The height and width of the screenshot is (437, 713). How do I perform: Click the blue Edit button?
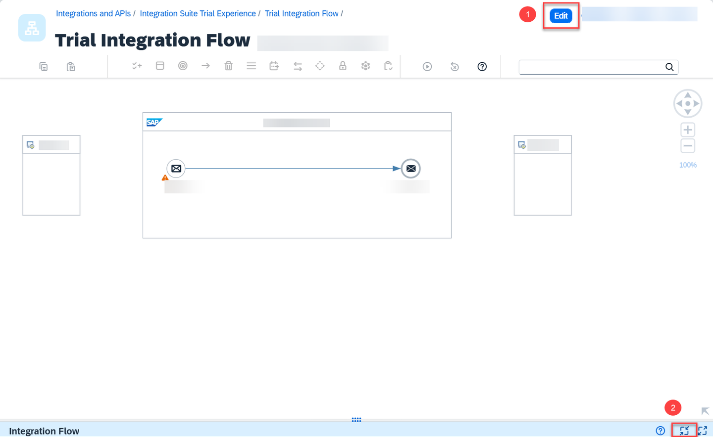point(561,16)
